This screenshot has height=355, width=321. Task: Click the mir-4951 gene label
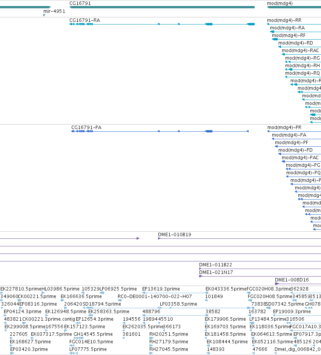[x=54, y=11]
